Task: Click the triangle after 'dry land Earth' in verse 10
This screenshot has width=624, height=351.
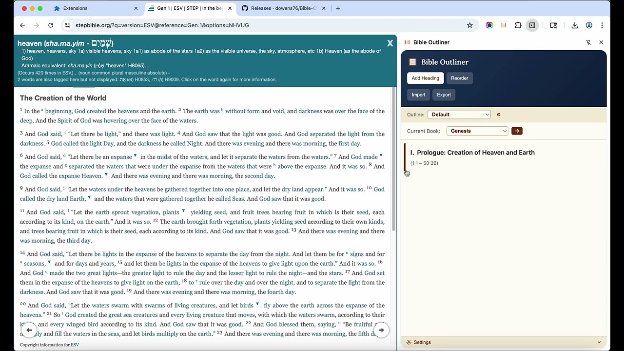Action: point(89,198)
